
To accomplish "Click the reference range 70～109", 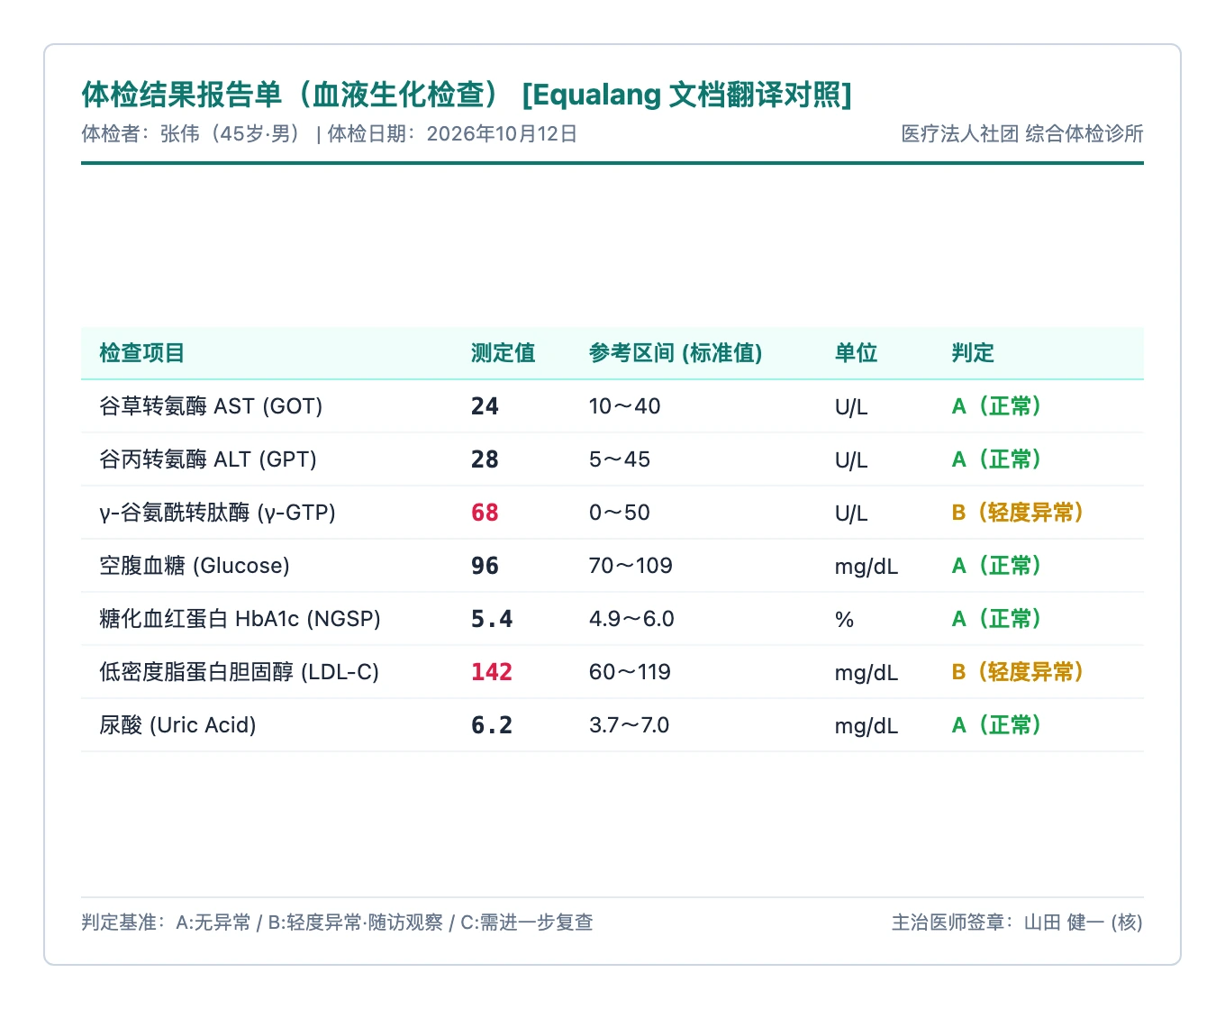I will click(x=631, y=566).
